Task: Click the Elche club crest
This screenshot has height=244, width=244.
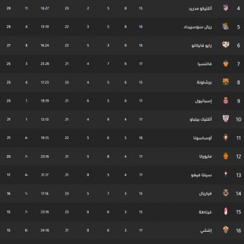Action: pos(226,230)
